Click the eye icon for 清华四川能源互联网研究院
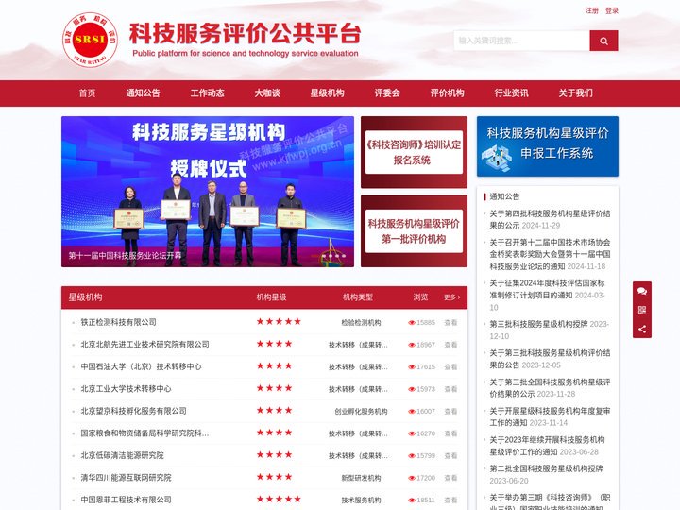680x510 pixels. 412,478
